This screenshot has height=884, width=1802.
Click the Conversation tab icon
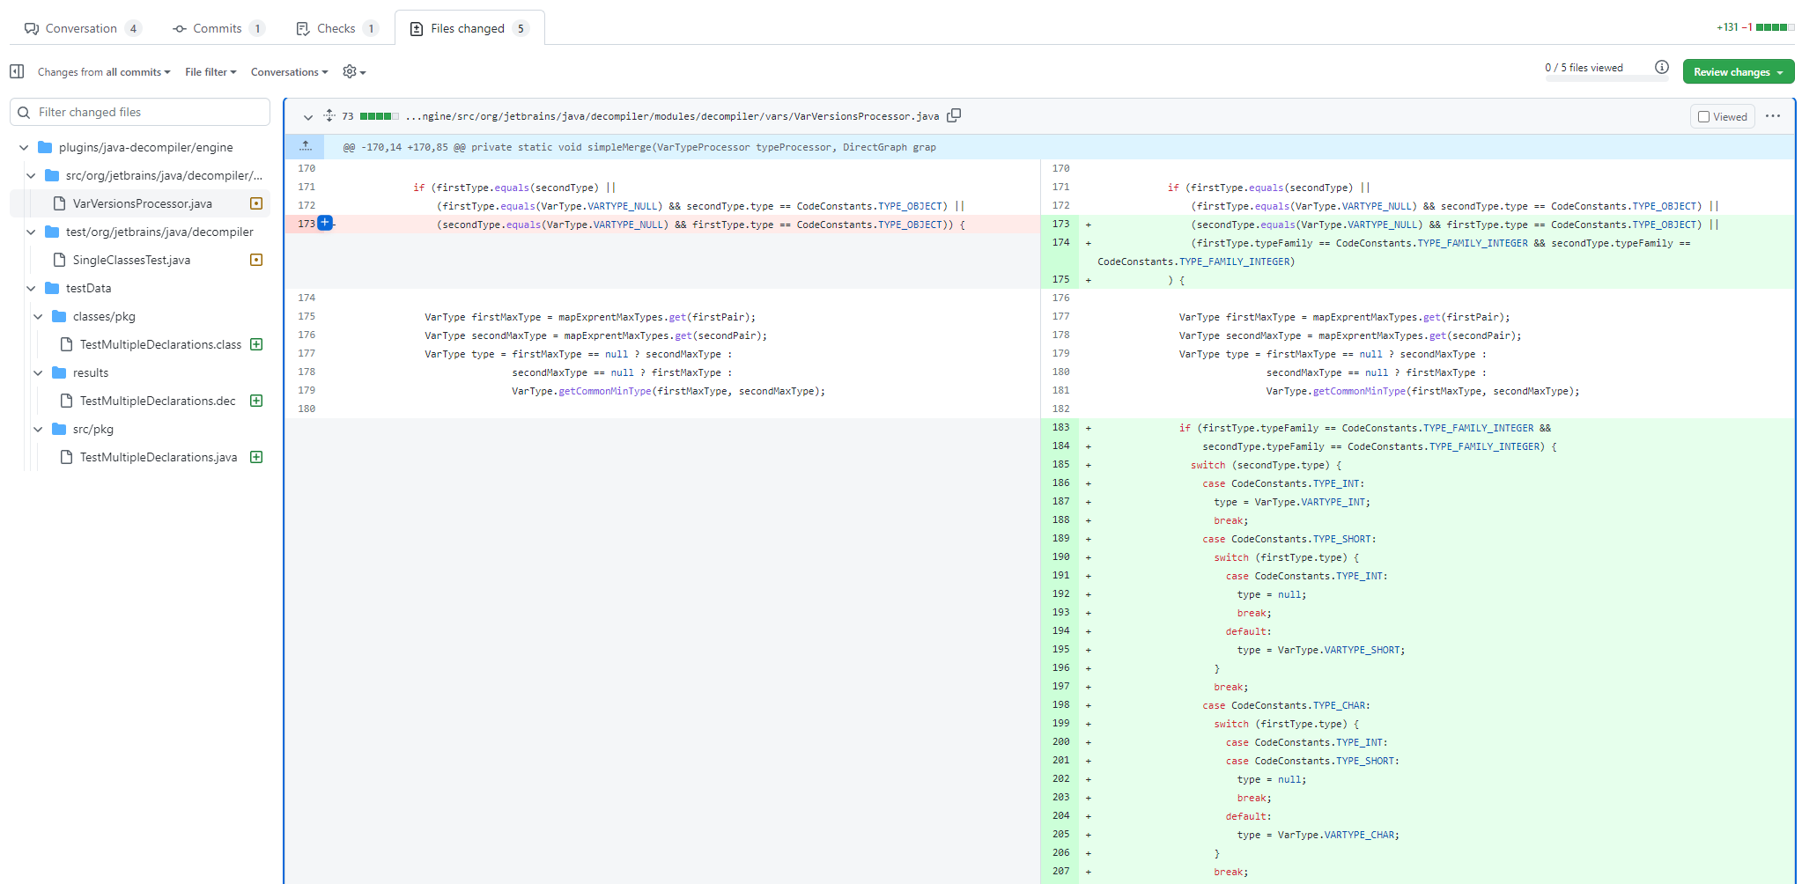tap(32, 28)
